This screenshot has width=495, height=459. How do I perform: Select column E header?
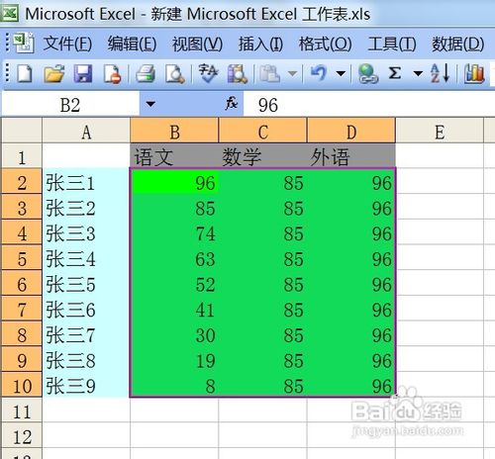point(440,132)
